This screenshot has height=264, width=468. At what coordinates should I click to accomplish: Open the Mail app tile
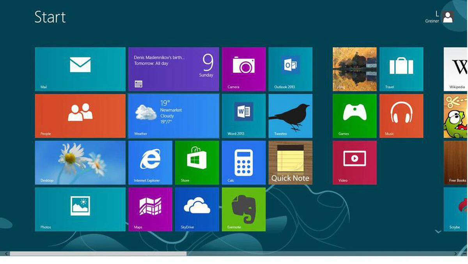pos(80,69)
